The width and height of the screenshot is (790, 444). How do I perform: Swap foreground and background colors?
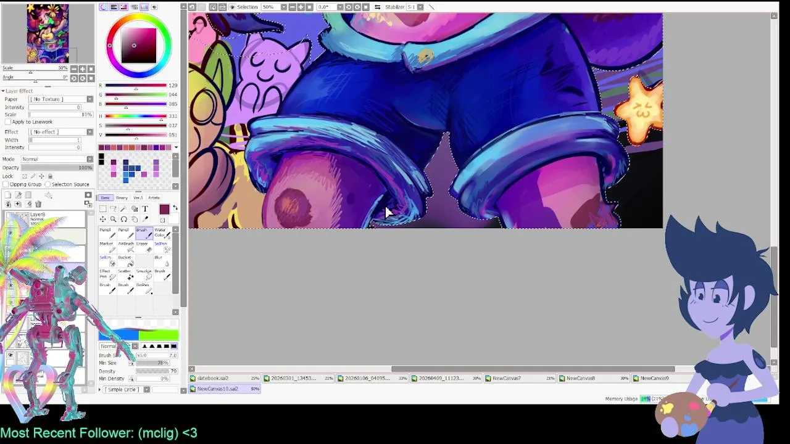click(175, 207)
